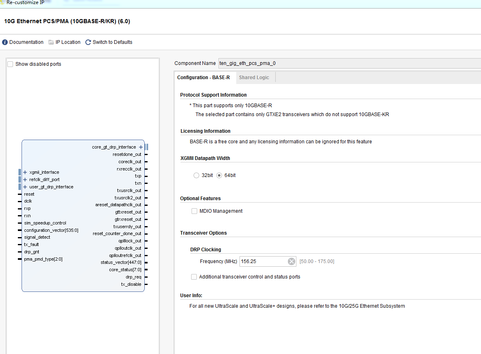Click Switch to Defaults text
Viewport: 481px width, 354px height.
click(x=113, y=42)
